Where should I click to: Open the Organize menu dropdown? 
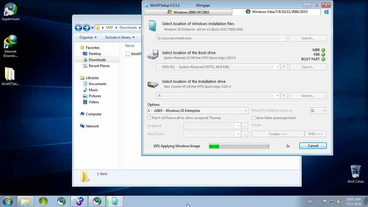[88, 37]
